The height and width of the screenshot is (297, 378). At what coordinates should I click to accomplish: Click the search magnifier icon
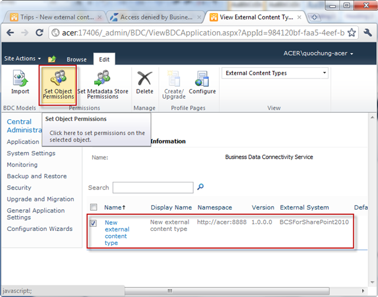[200, 187]
